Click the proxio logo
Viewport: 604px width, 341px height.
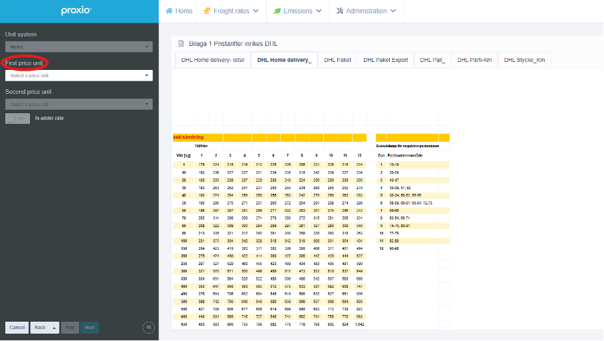point(76,11)
